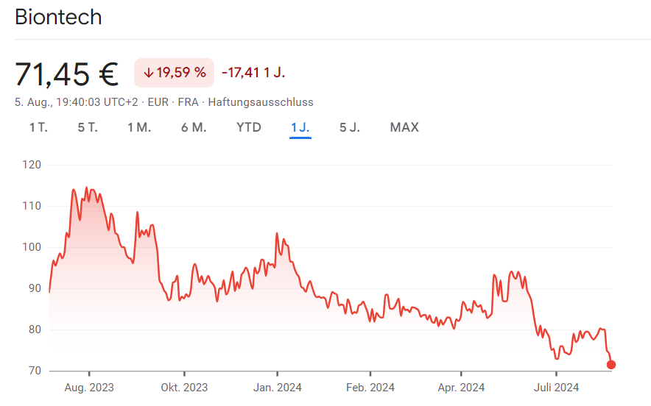The image size is (651, 406).
Task: Click the 80 y-axis value
Action: (x=35, y=330)
